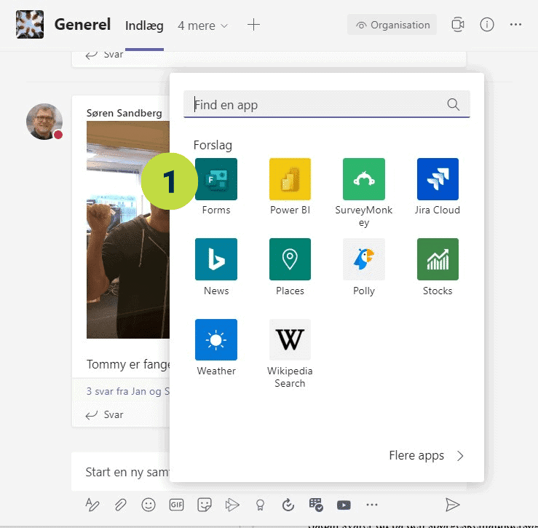Open Søren Sandberg's profile picture
The width and height of the screenshot is (538, 528).
(44, 122)
